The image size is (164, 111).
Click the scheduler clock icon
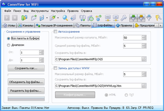pyautogui.click(x=90, y=18)
